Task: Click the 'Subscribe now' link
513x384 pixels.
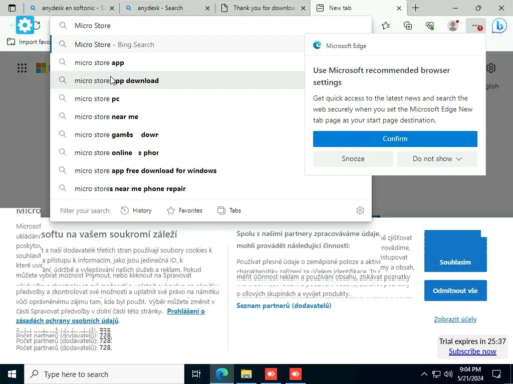Action: 472,351
